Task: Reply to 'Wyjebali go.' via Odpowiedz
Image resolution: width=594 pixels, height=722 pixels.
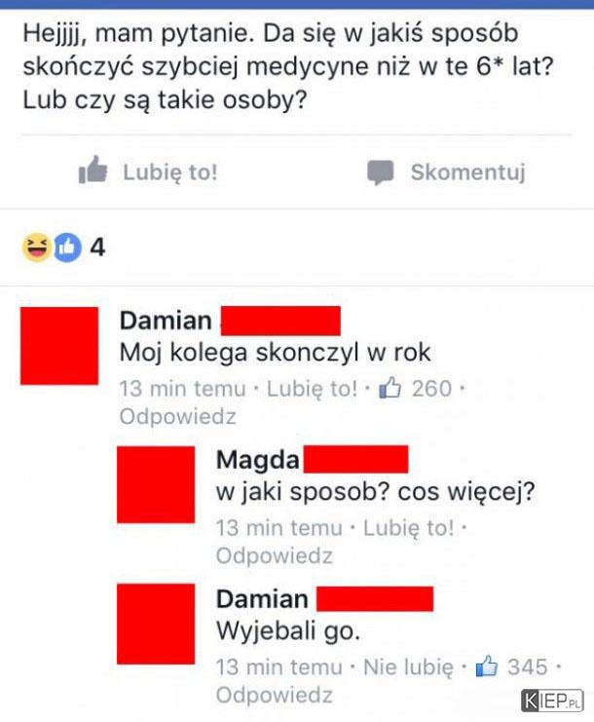Action: tap(275, 696)
